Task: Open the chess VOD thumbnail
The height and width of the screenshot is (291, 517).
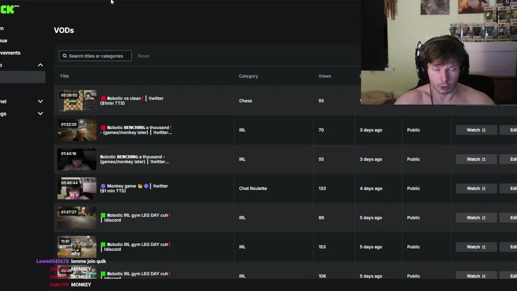Action: click(77, 101)
